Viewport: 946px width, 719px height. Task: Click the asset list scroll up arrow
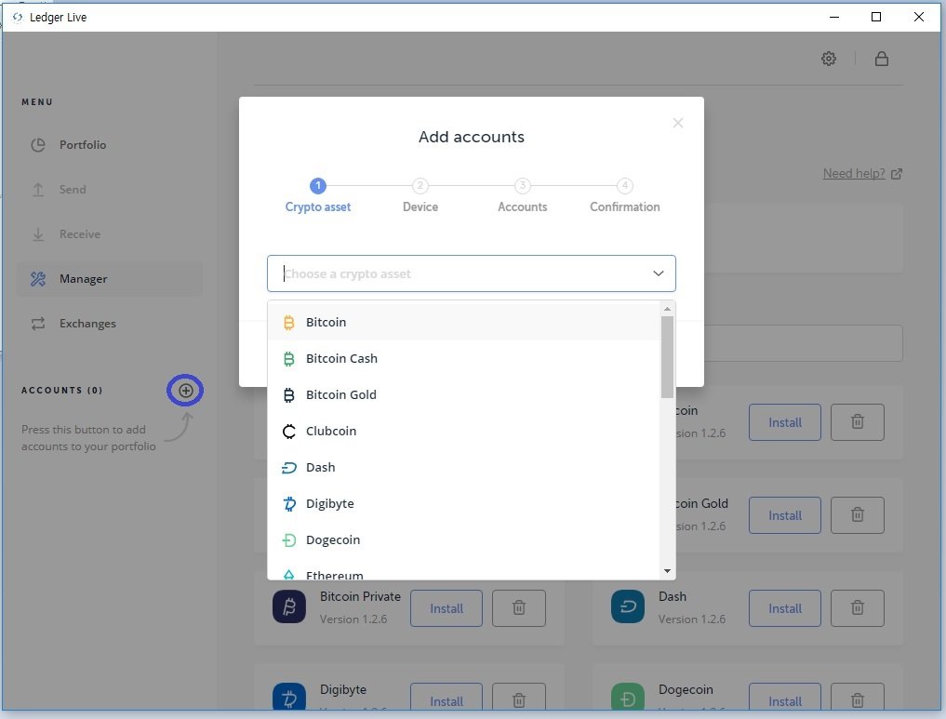tap(667, 309)
